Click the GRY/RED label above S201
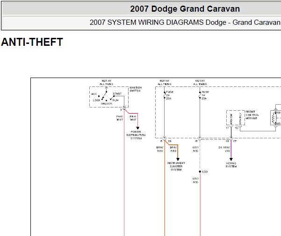The image size is (281, 236). pyautogui.click(x=195, y=149)
